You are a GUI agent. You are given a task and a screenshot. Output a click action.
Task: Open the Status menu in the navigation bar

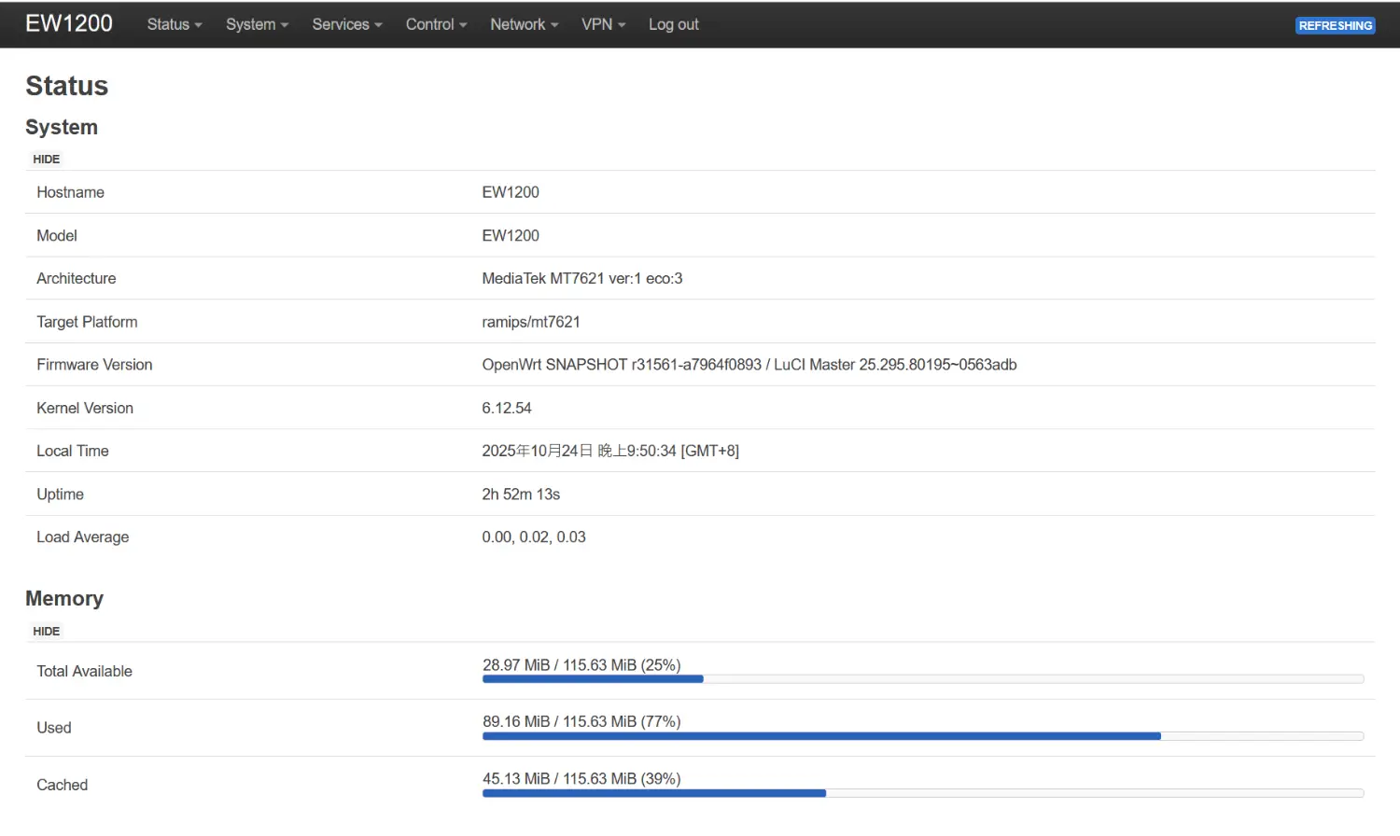(174, 24)
